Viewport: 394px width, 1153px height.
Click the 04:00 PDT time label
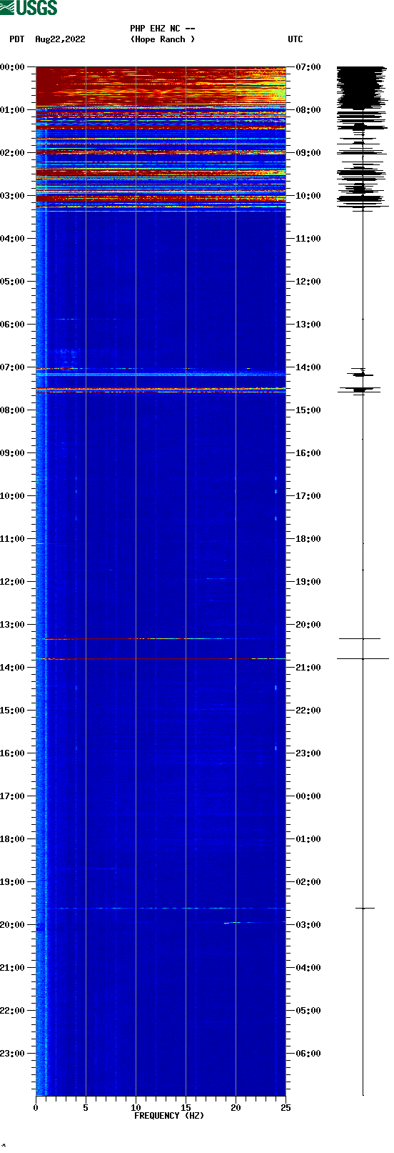pos(12,239)
